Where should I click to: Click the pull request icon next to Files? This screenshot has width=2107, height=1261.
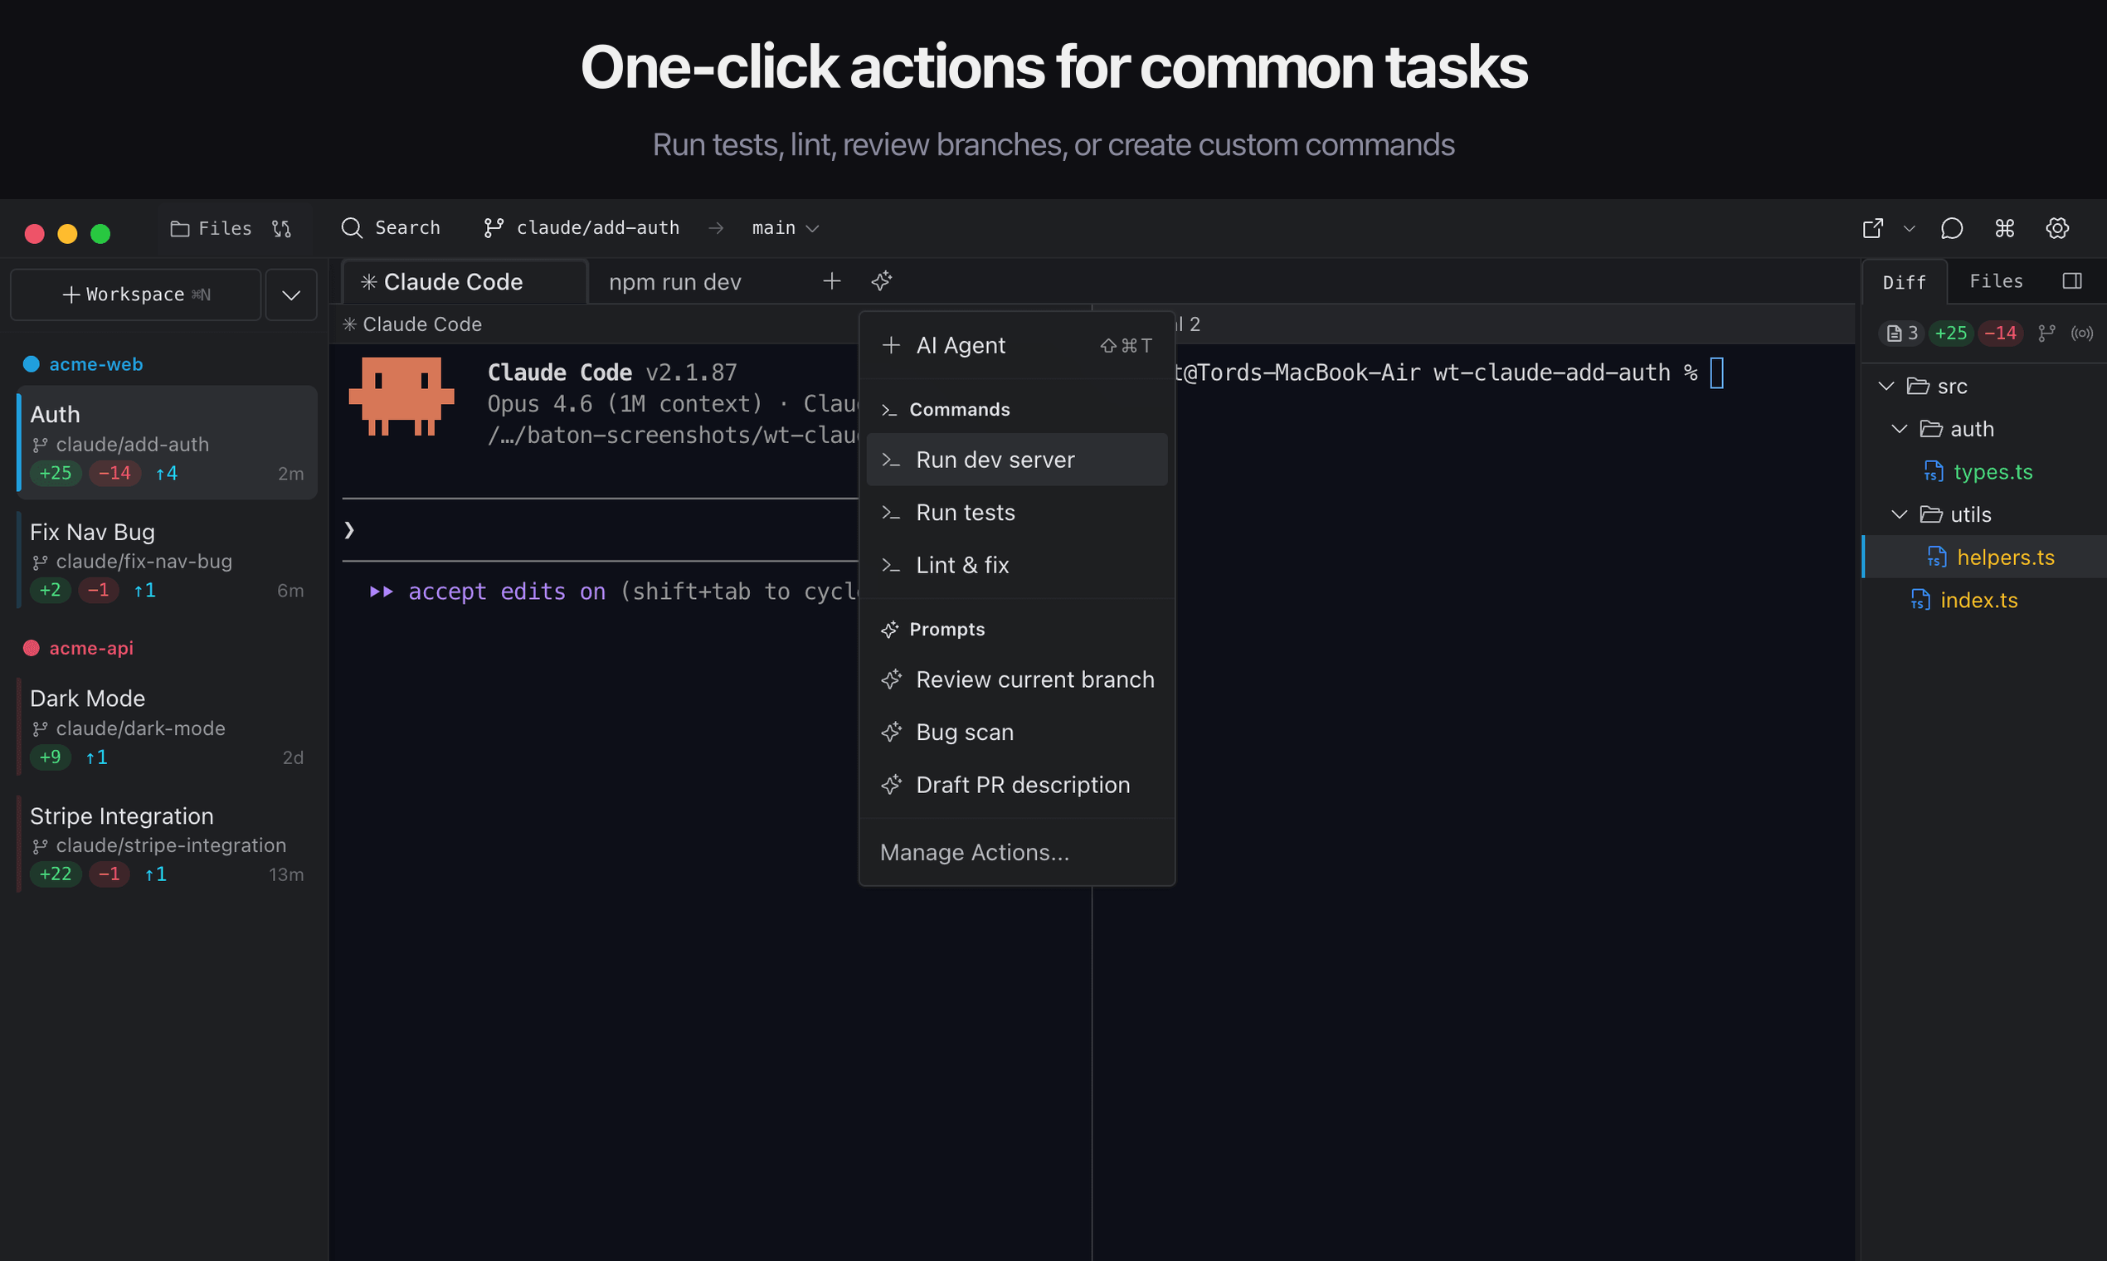pyautogui.click(x=281, y=229)
